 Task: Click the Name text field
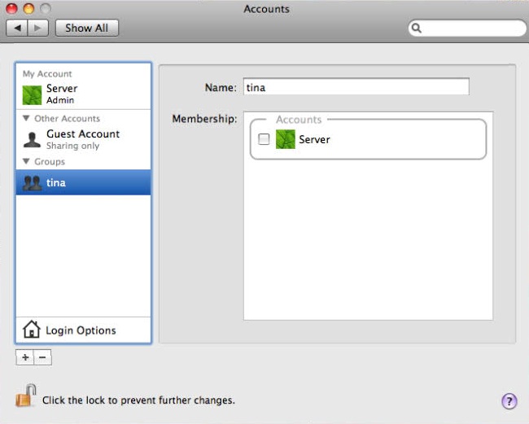(356, 87)
